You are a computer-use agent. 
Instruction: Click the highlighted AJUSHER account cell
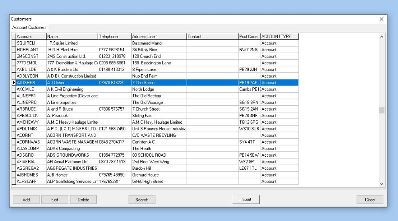point(31,83)
